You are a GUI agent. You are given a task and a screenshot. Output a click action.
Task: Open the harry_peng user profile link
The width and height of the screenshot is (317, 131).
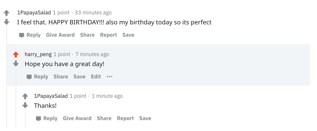coord(38,54)
